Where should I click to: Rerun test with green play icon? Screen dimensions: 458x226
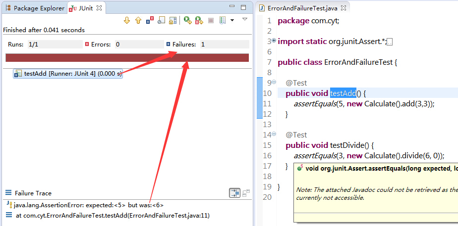tap(187, 20)
